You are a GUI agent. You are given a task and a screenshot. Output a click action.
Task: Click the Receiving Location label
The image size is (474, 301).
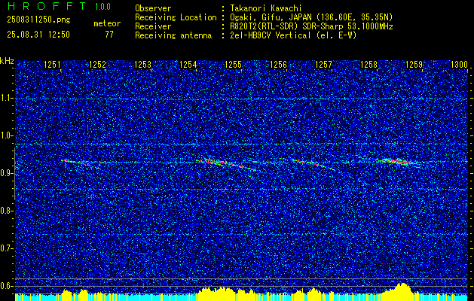[176, 17]
